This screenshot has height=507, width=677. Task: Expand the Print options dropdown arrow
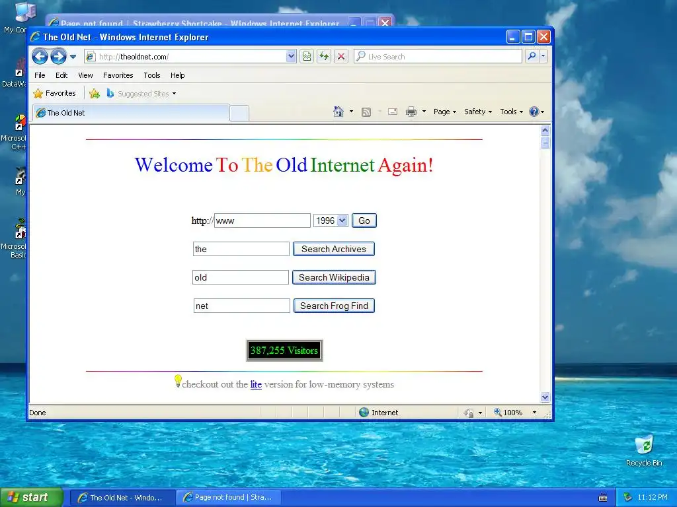coord(424,112)
